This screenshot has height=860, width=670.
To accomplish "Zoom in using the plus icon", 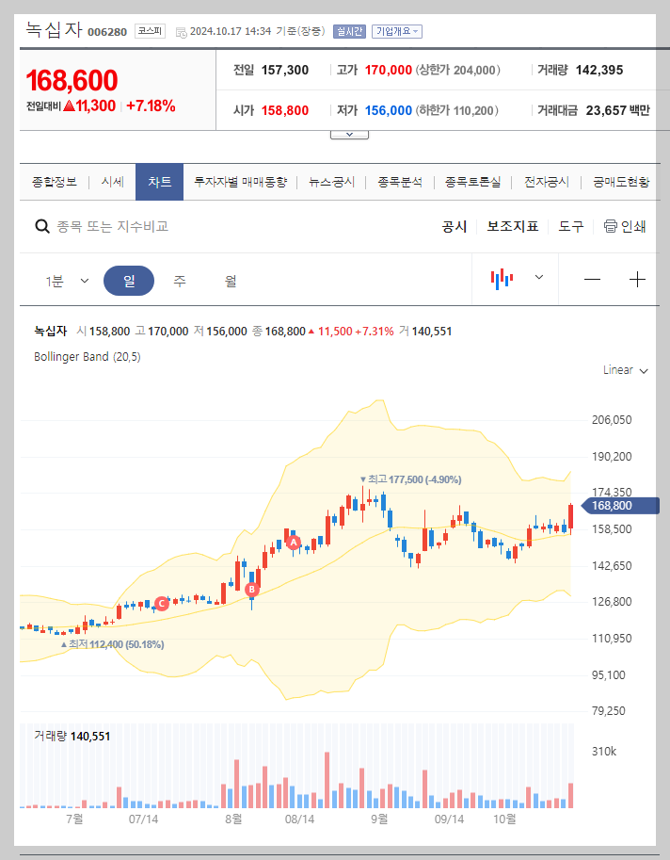I will [x=637, y=279].
